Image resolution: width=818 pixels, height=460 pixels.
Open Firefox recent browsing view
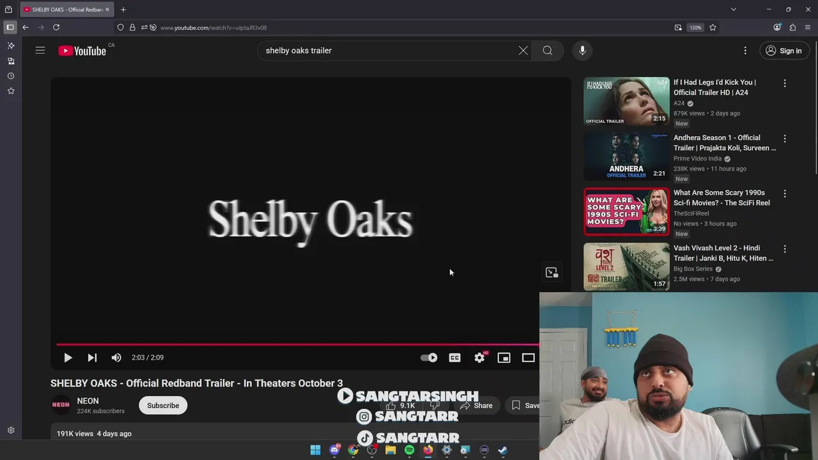click(8, 10)
